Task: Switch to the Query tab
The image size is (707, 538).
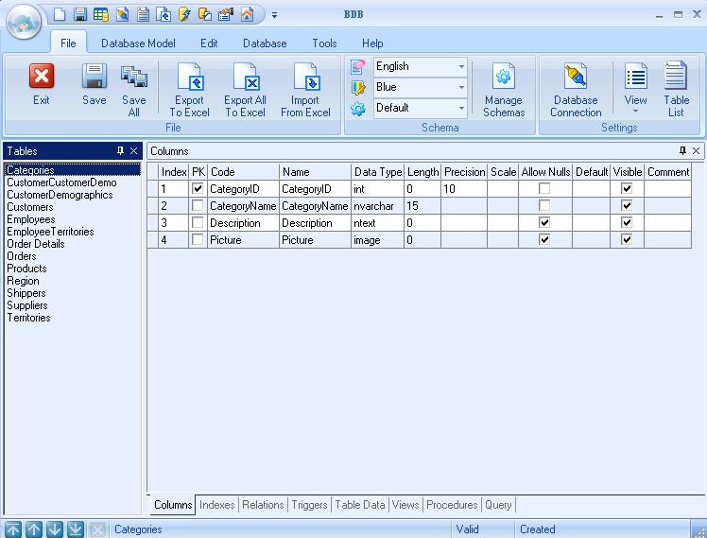Action: [498, 505]
